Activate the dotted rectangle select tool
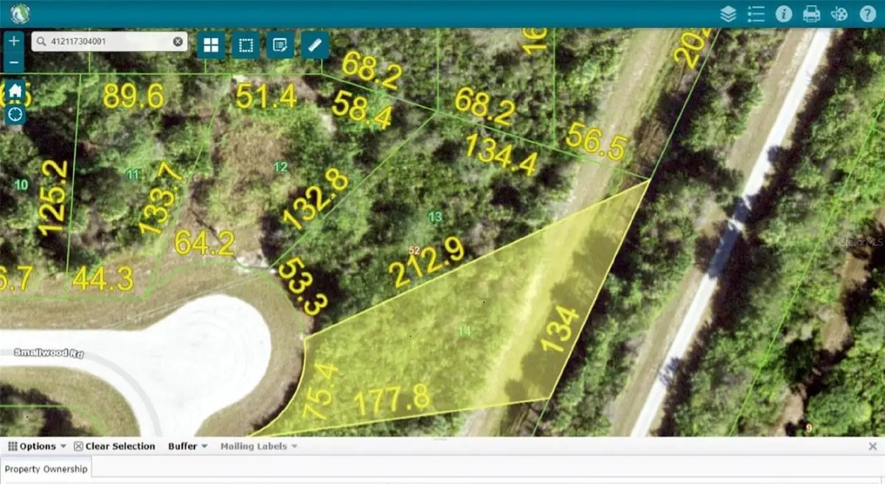Image resolution: width=885 pixels, height=484 pixels. coord(246,46)
